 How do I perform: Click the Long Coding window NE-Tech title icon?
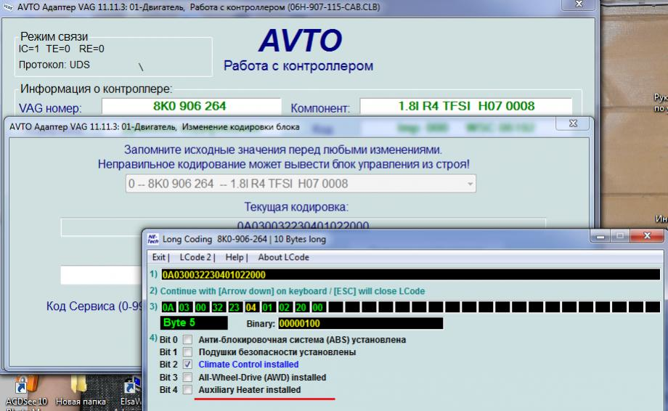pos(152,239)
